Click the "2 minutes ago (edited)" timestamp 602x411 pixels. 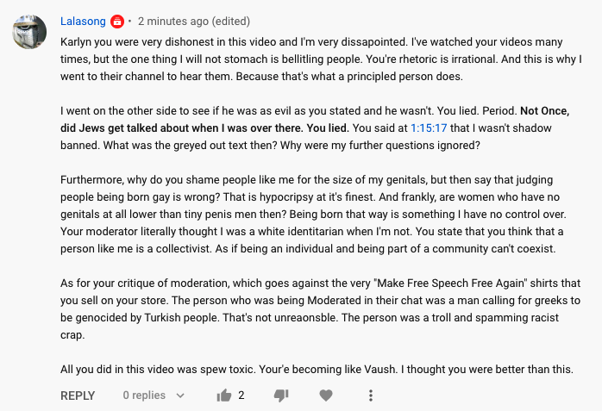pyautogui.click(x=194, y=21)
